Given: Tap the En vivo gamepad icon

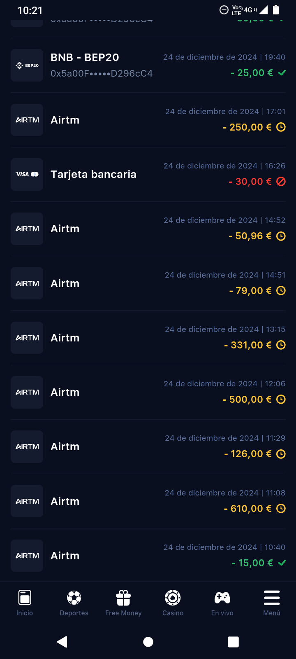Looking at the screenshot, I should click(x=222, y=598).
